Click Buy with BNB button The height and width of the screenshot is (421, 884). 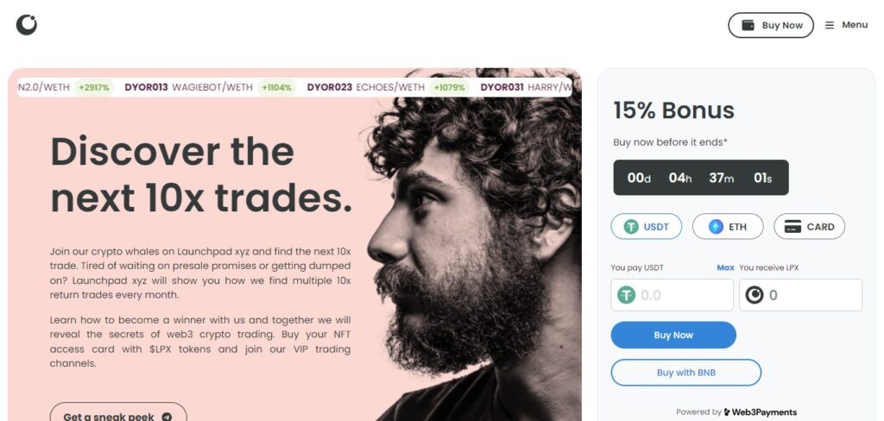[686, 373]
